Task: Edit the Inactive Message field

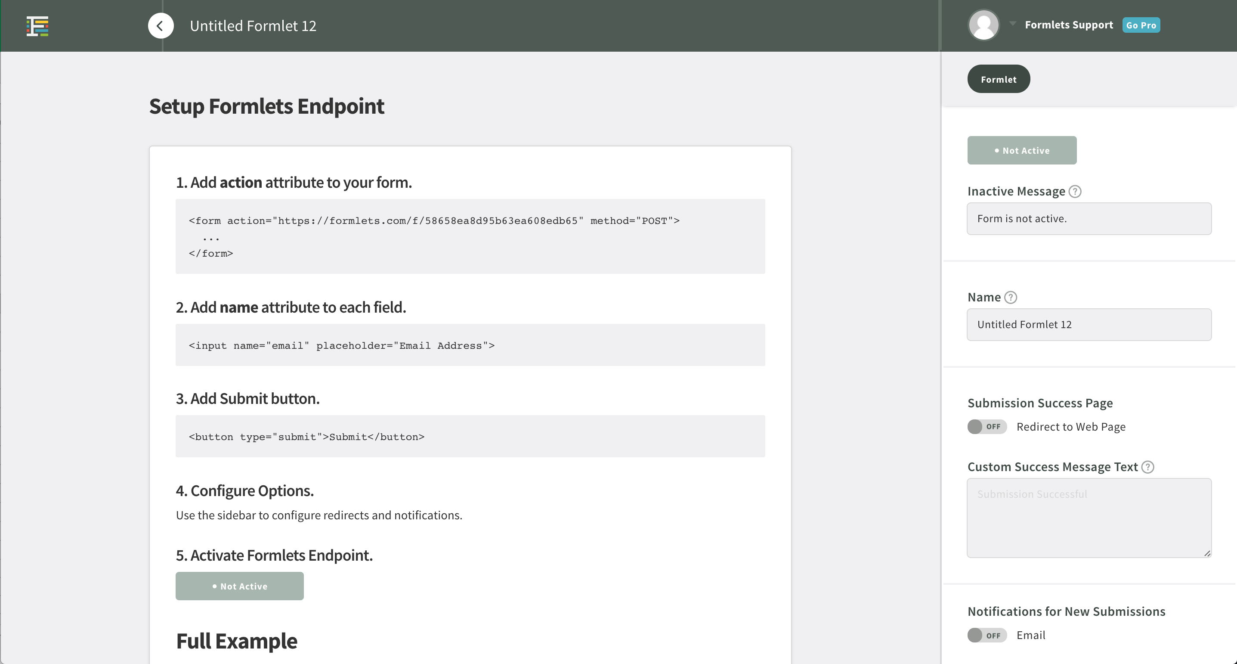Action: (1089, 219)
